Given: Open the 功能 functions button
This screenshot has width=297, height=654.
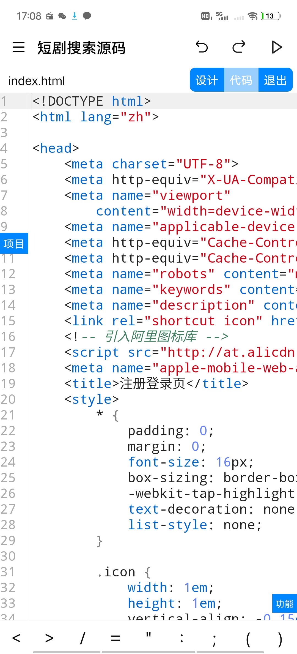Looking at the screenshot, I should tap(285, 604).
